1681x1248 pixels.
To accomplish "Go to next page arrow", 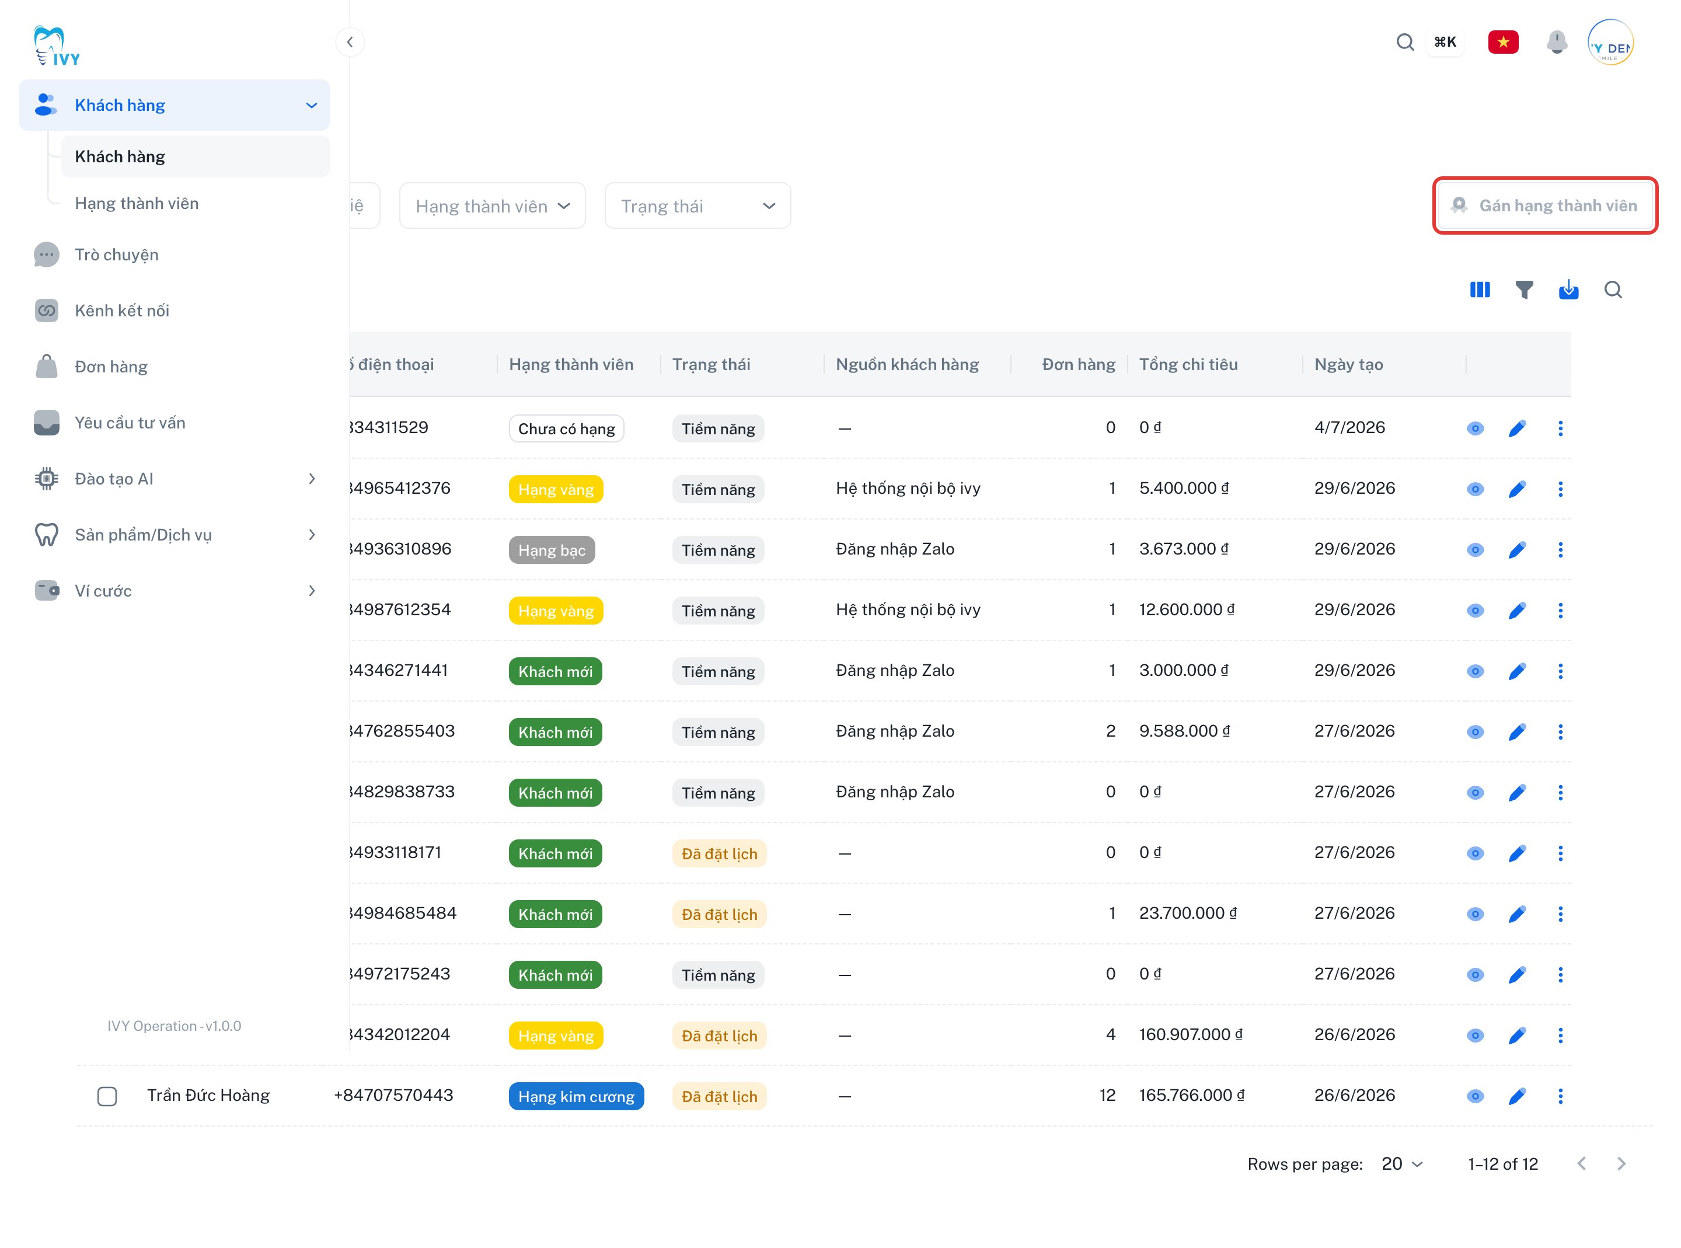I will tap(1620, 1163).
